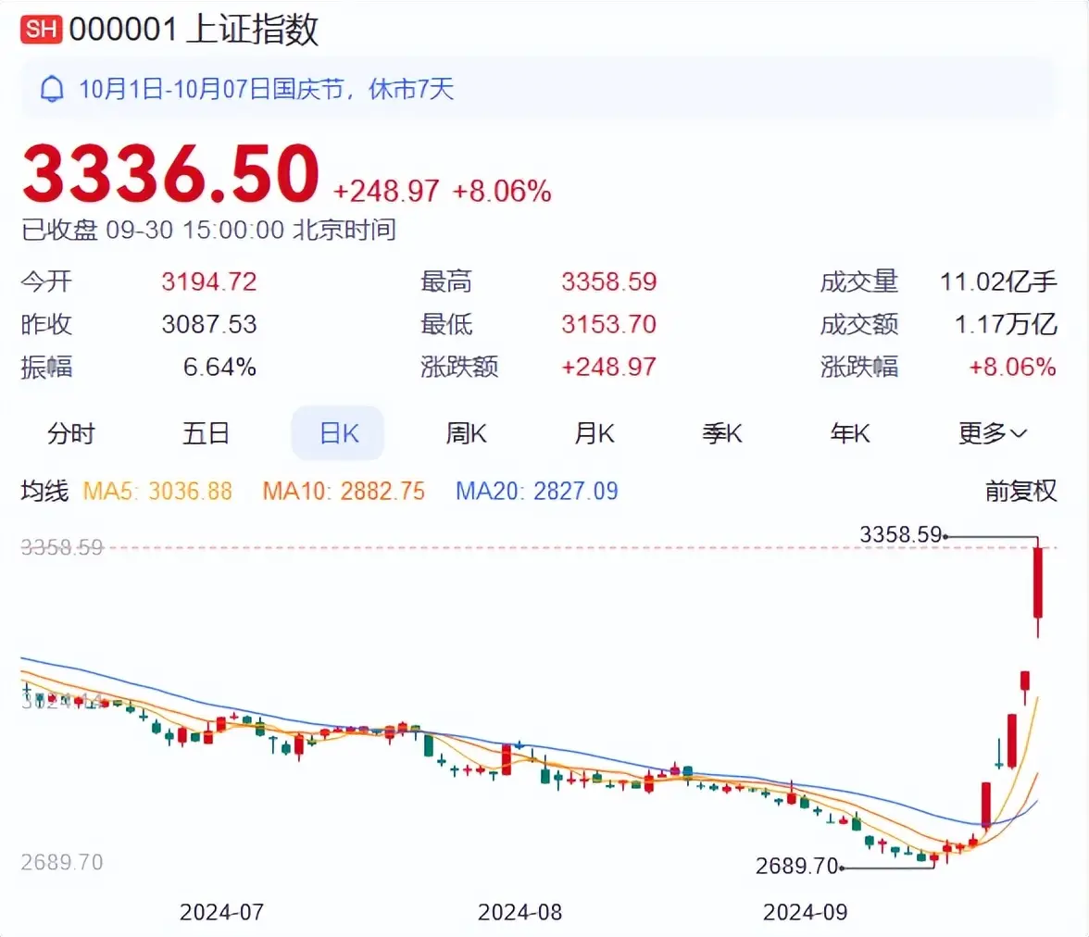Click the bell notification icon
This screenshot has width=1089, height=937.
click(x=53, y=89)
